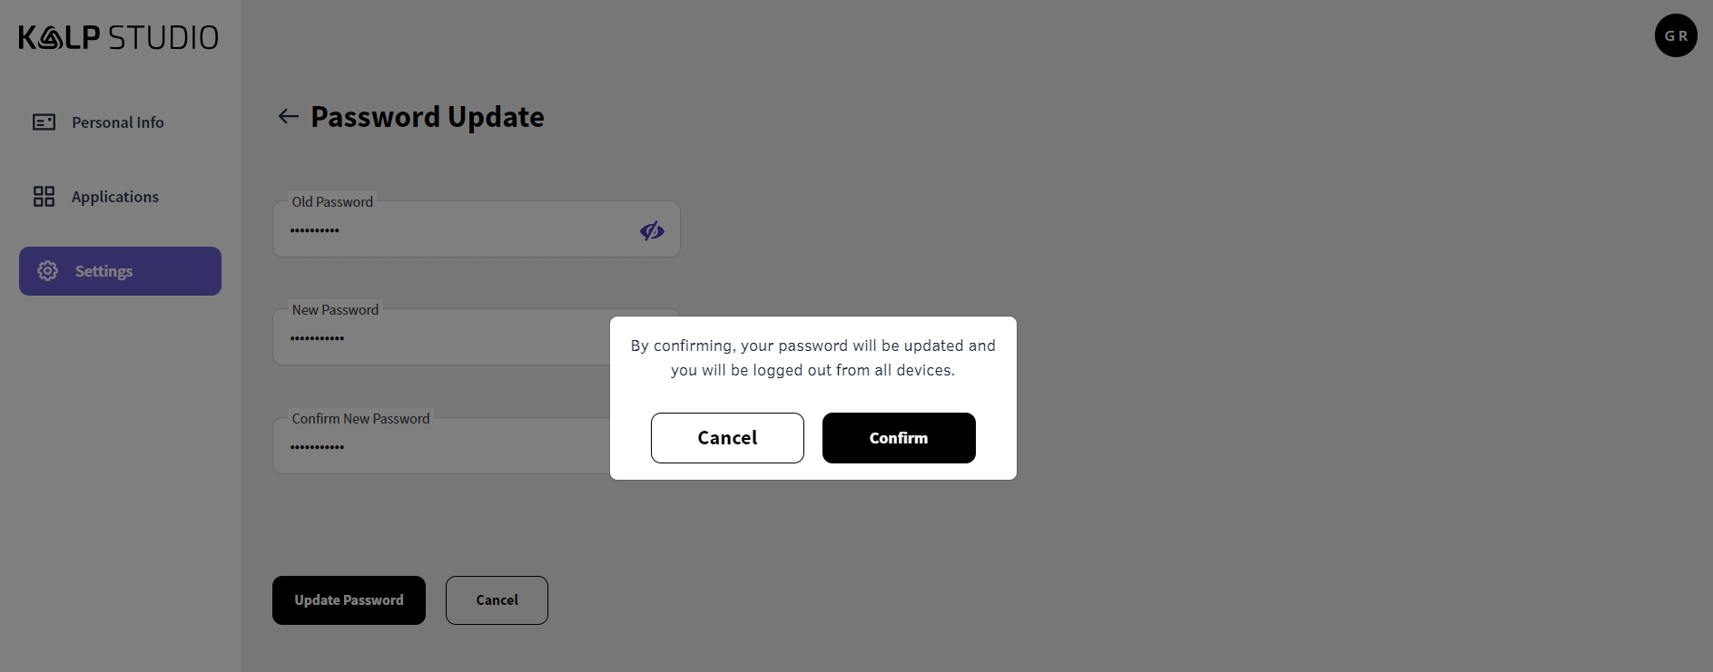1713x672 pixels.
Task: Click the Password Update page heading
Action: [x=428, y=117]
